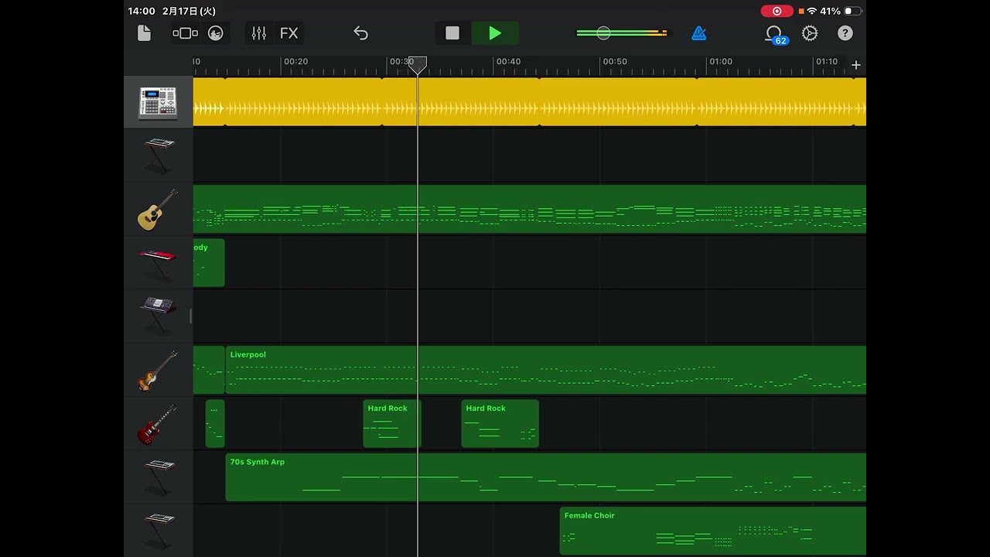Image resolution: width=990 pixels, height=557 pixels.
Task: Toggle the metronome
Action: [698, 33]
